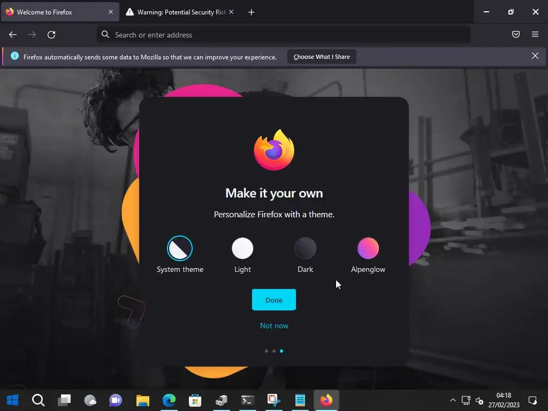
Task: Click the search magnifier in address bar
Action: tap(105, 34)
